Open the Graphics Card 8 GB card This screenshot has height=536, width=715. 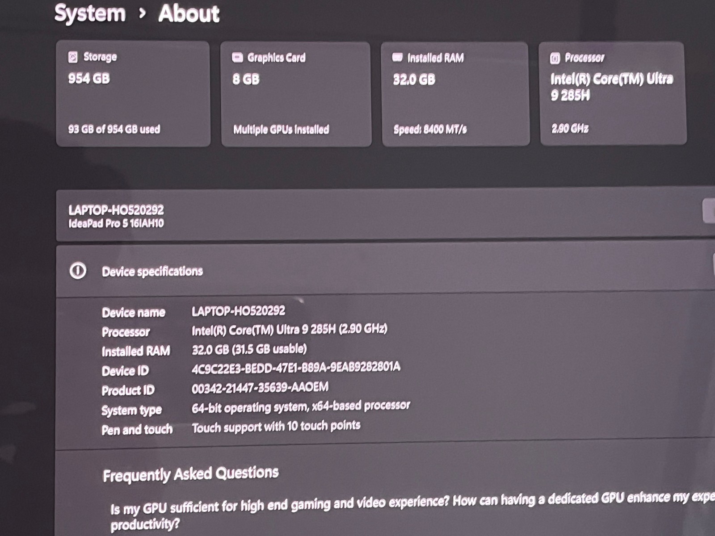[296, 94]
